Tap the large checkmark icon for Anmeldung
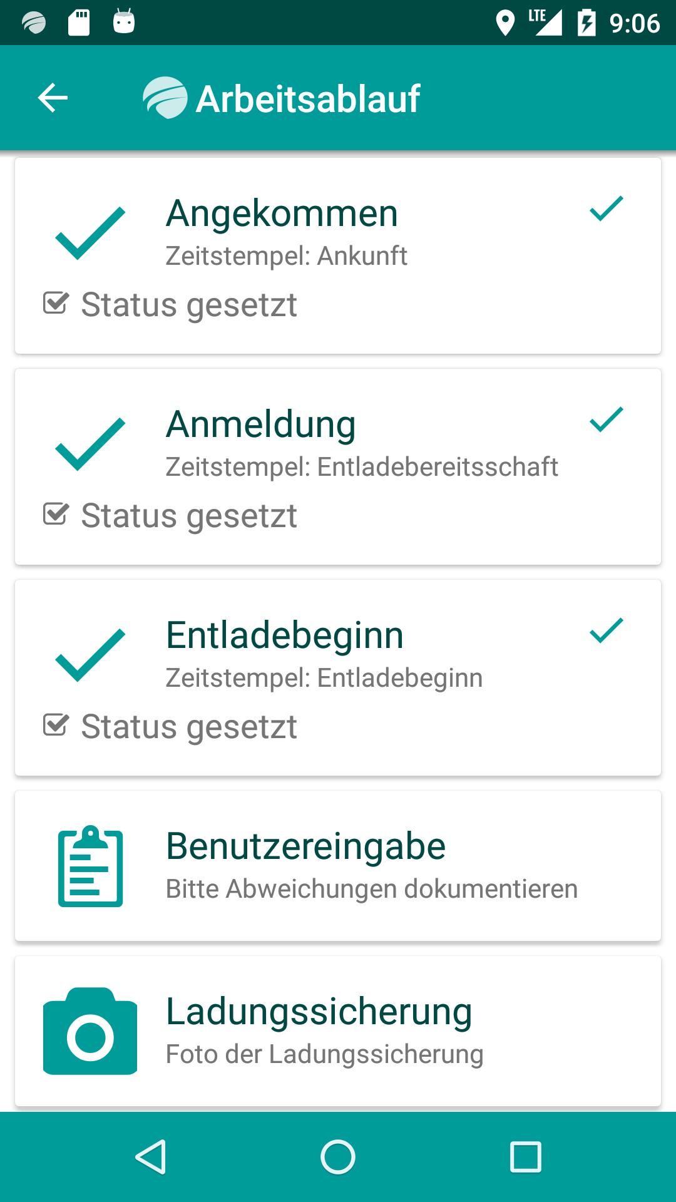This screenshot has width=676, height=1202. click(90, 444)
